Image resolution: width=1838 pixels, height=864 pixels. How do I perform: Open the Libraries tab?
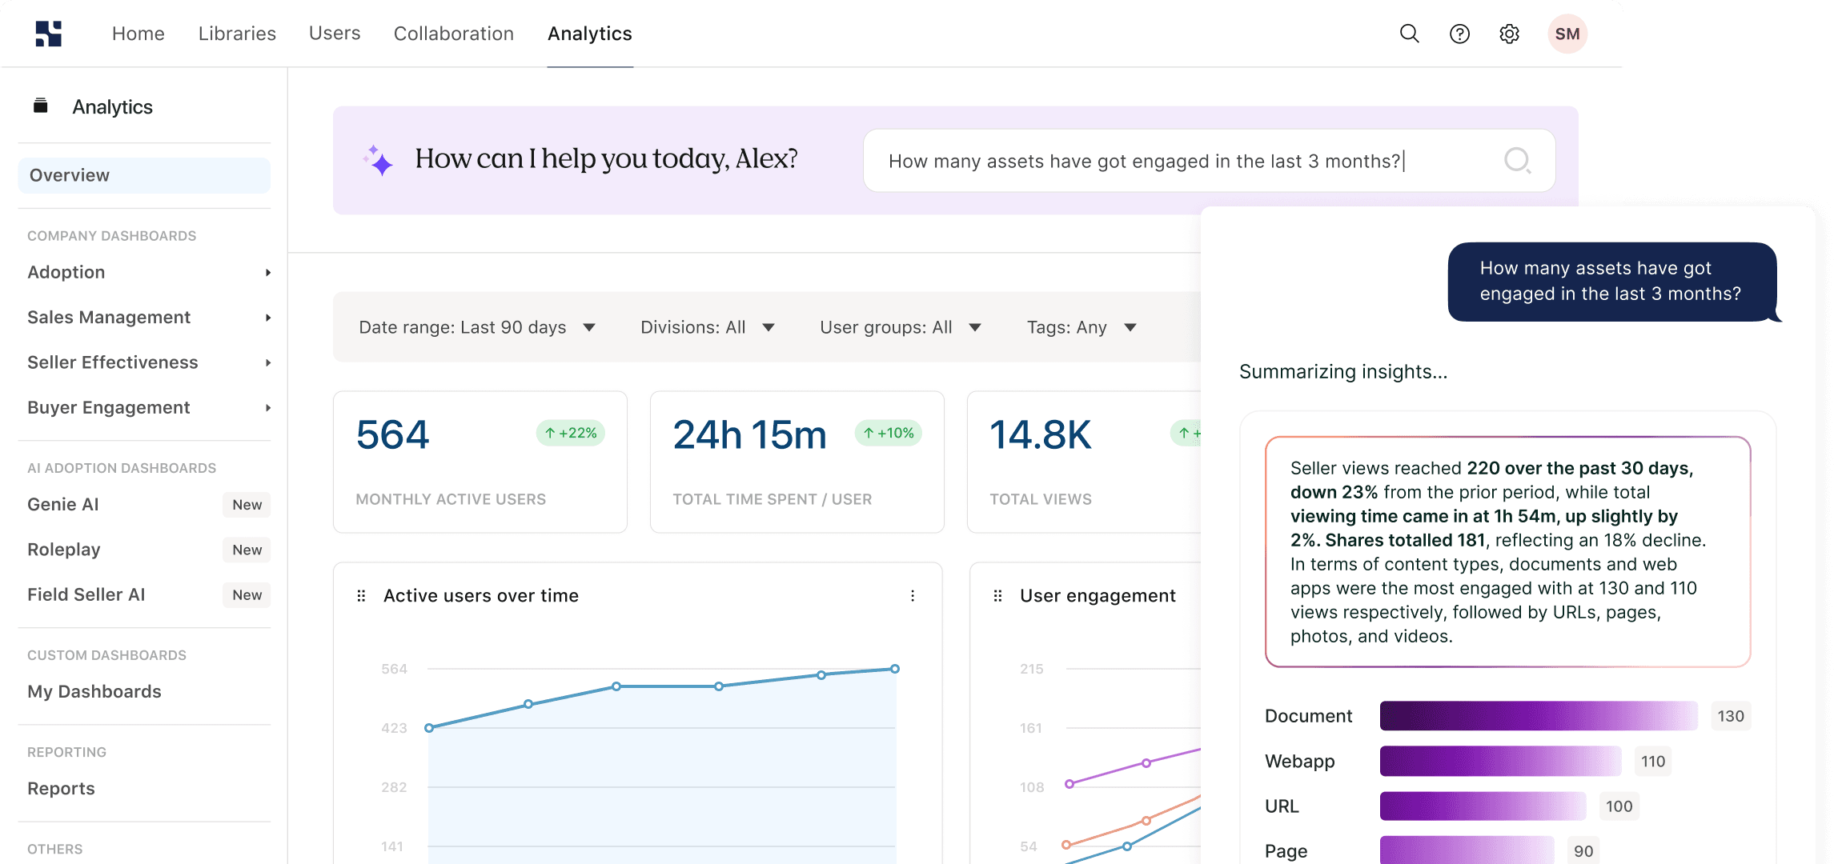[237, 34]
